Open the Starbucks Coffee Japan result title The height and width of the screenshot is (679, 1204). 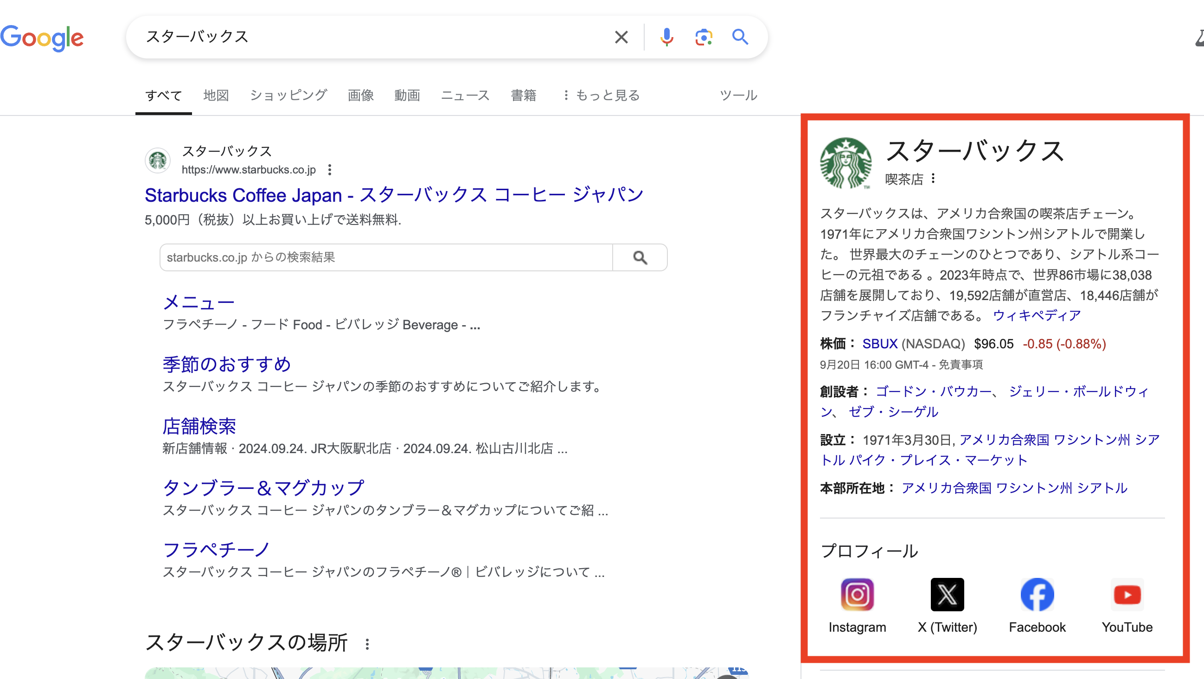[x=394, y=195]
